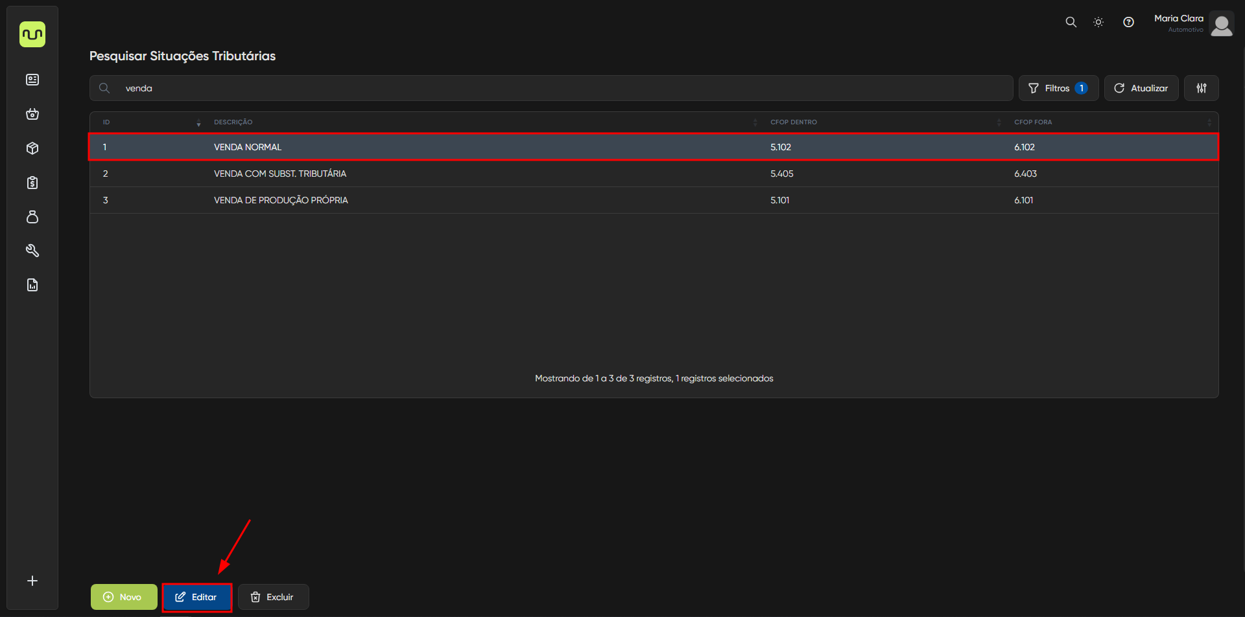Open the report chart sidebar icon
Screen dimensions: 1245x617
[x=32, y=285]
